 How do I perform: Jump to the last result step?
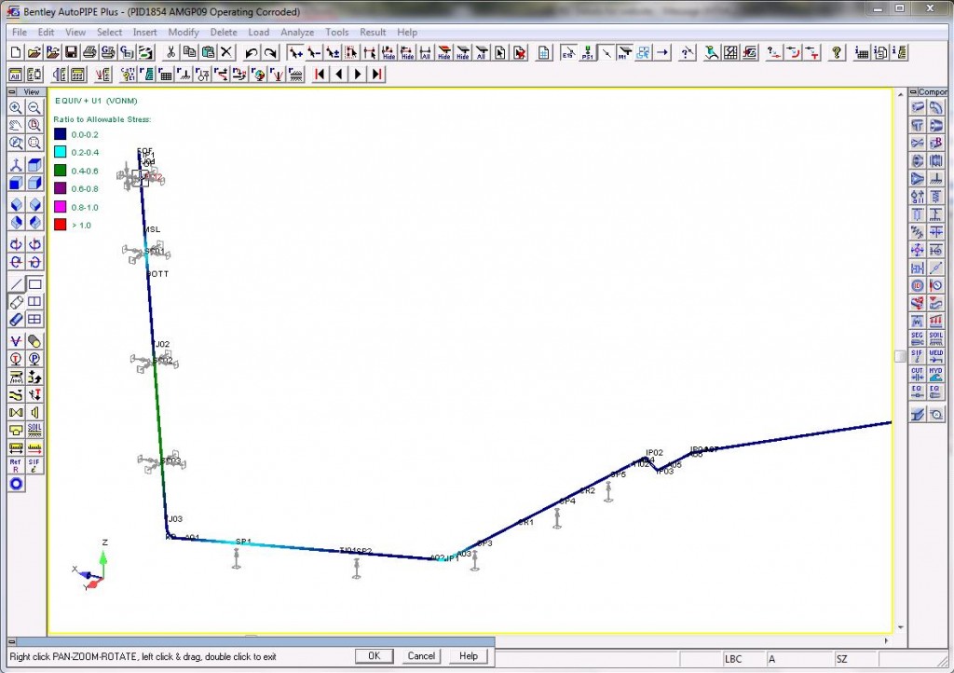point(377,75)
